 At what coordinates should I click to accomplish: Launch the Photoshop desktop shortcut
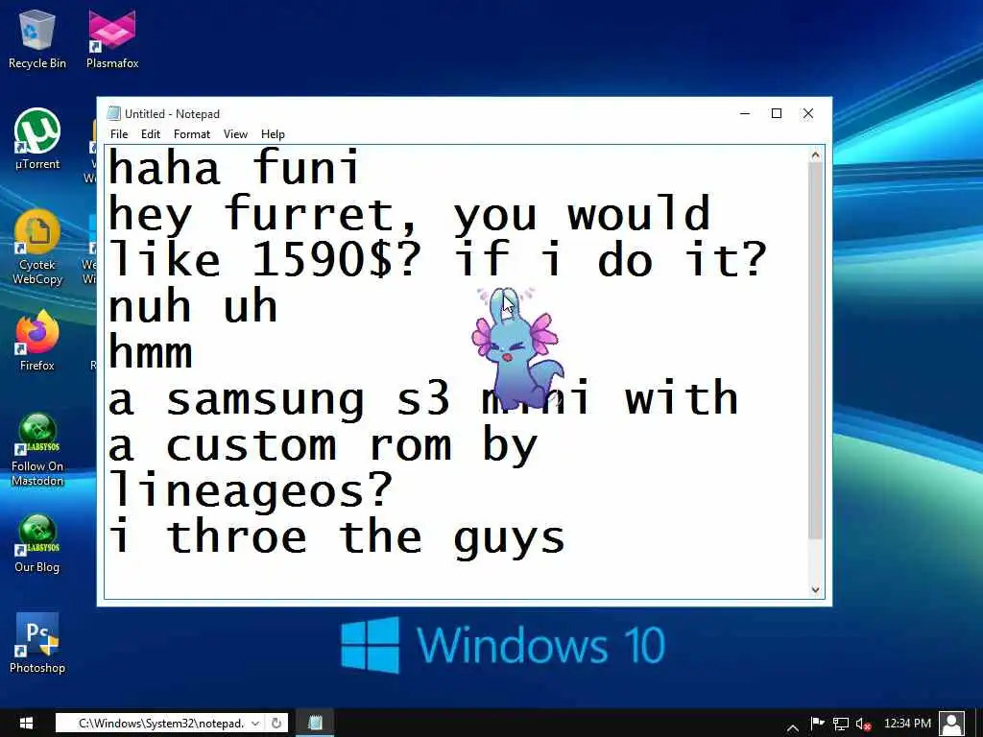tap(37, 643)
